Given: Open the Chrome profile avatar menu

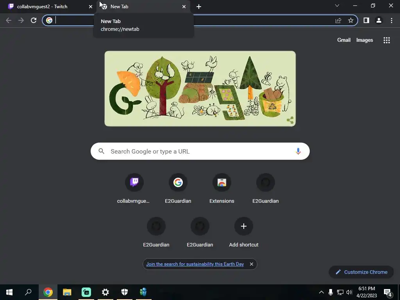Looking at the screenshot, I should coord(379,20).
